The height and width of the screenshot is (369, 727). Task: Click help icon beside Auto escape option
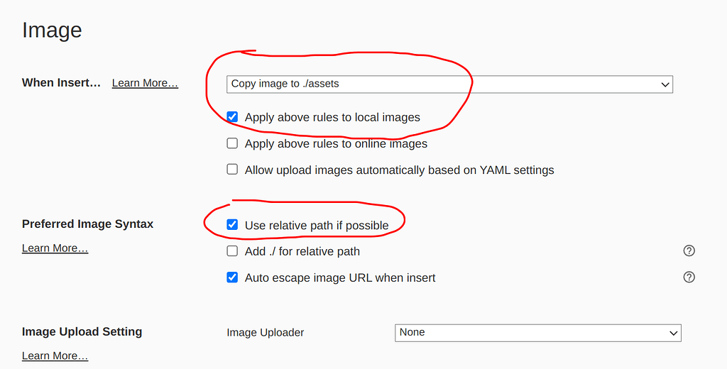tap(689, 277)
